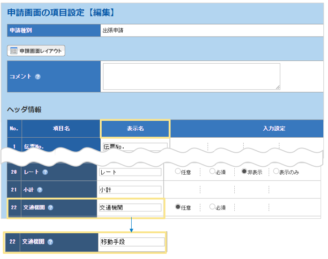The image size is (328, 259).
Task: Choose 非表示 option for レート
Action: 244,172
